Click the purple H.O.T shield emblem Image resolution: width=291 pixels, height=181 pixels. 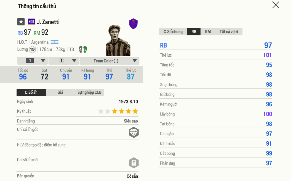(x=133, y=24)
